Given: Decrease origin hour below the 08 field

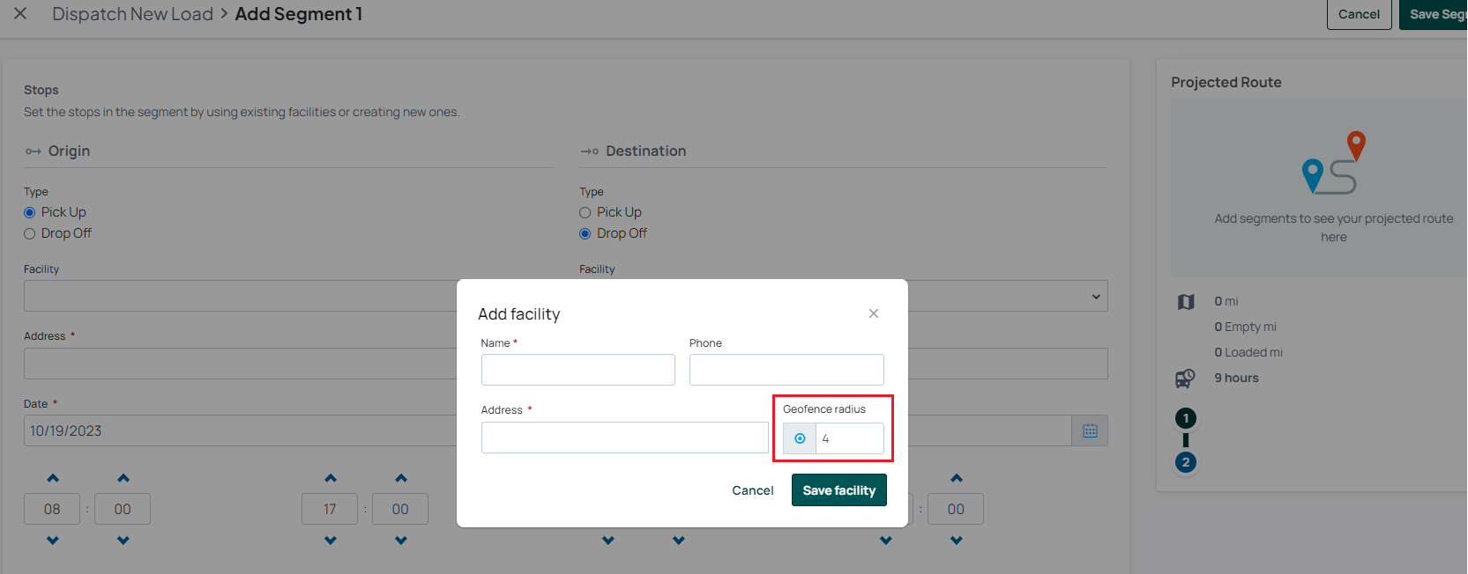Looking at the screenshot, I should coord(53,541).
